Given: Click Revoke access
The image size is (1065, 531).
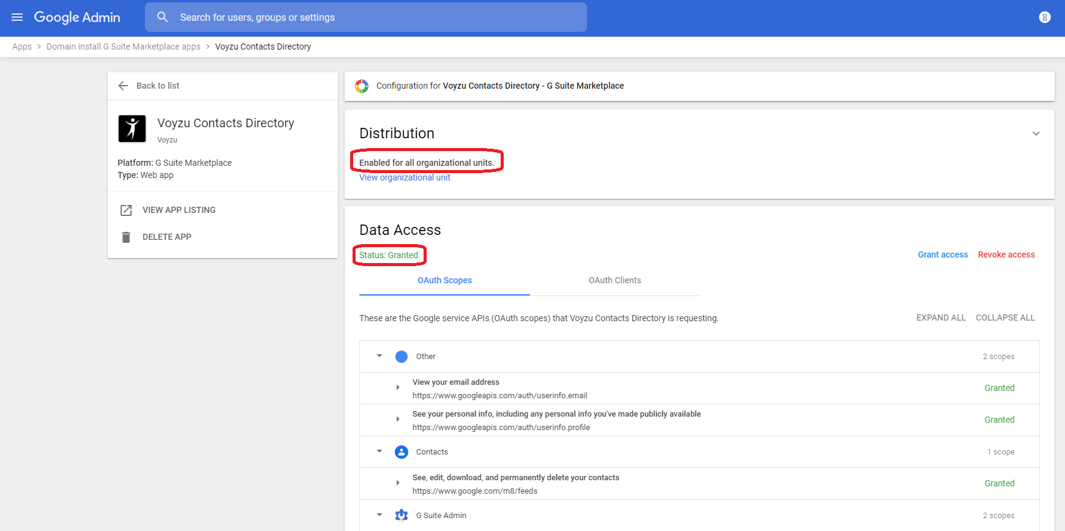Looking at the screenshot, I should (x=1006, y=254).
